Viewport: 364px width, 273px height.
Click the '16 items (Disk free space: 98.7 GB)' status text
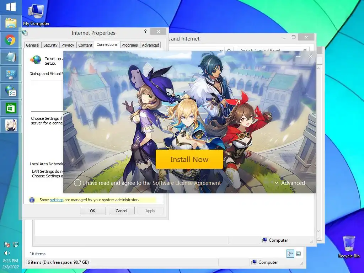57,262
